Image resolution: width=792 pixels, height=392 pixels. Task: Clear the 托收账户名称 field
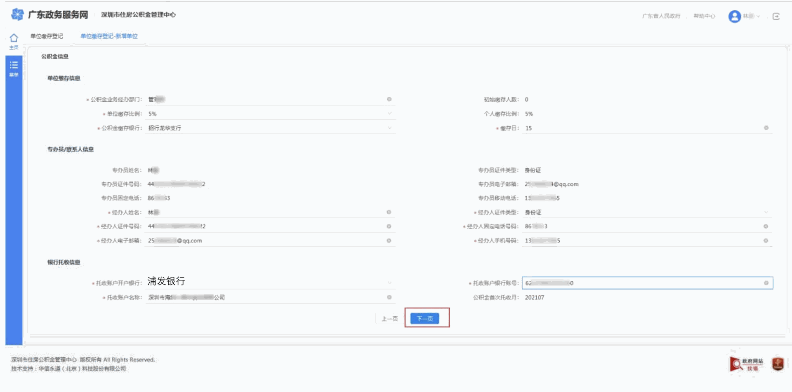389,297
